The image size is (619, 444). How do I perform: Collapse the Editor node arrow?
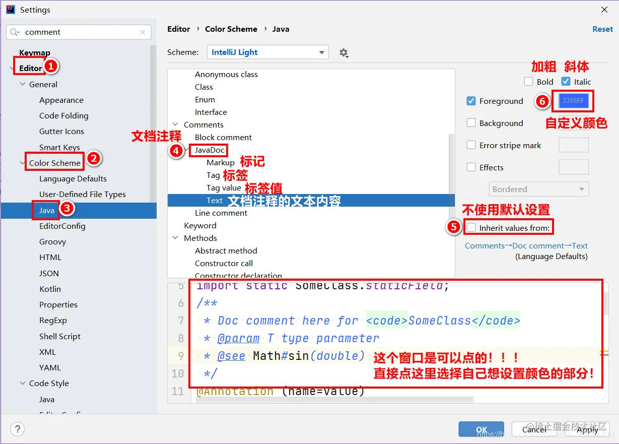coord(13,68)
